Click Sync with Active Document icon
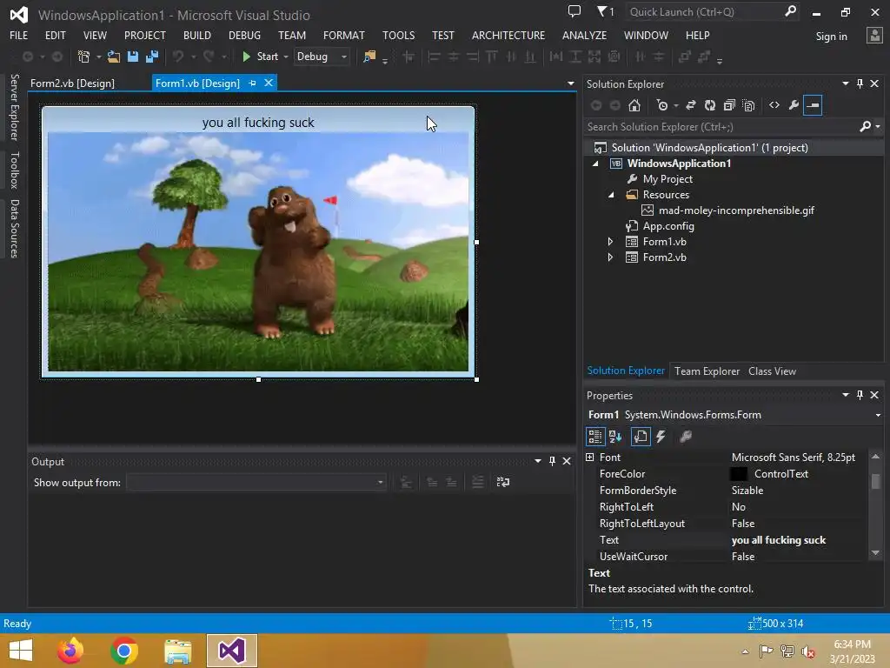 [691, 105]
